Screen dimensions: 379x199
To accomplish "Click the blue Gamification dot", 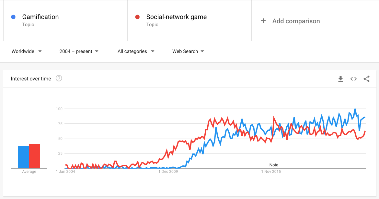I will coord(13,17).
